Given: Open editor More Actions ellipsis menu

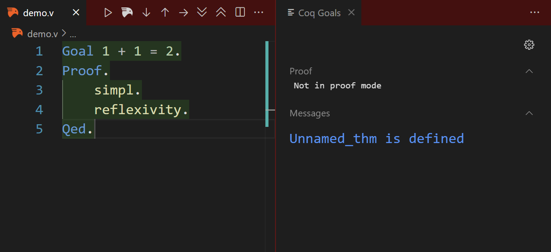Looking at the screenshot, I should 259,13.
